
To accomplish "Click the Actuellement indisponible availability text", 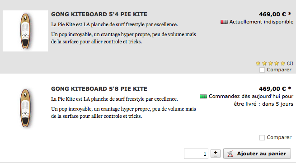I will tap(261, 22).
